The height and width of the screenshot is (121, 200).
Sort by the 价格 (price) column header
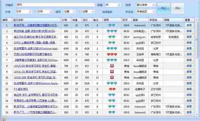tap(66, 20)
